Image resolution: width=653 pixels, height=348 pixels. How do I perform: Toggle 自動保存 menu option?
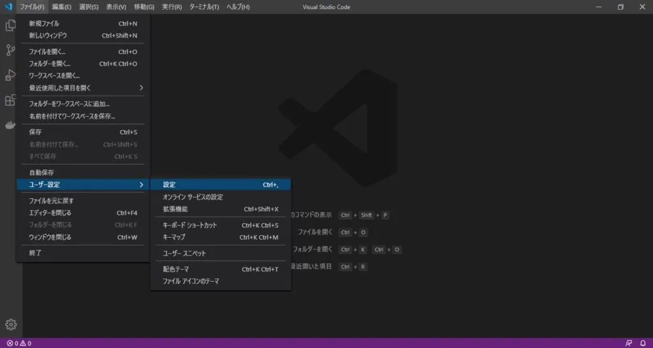(83, 172)
